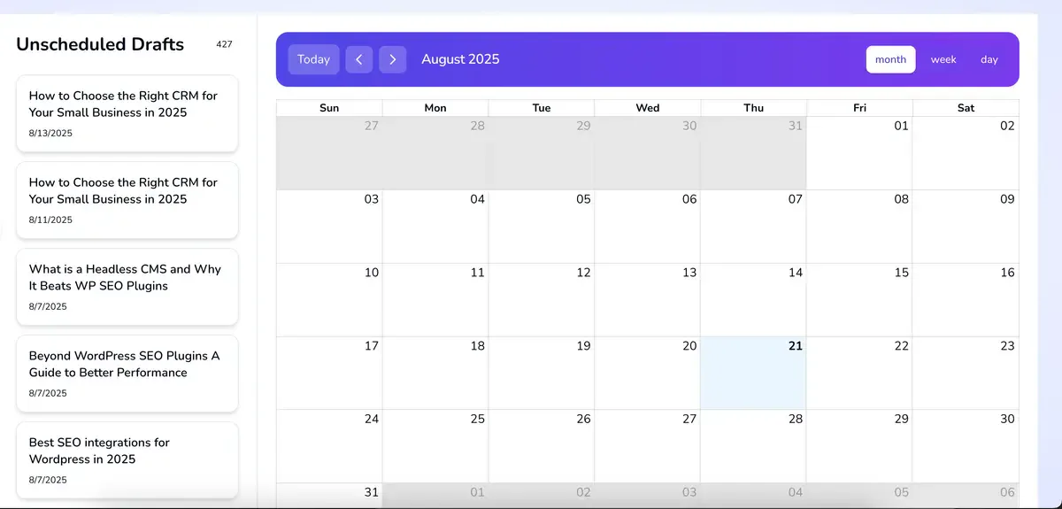Select August 02 calendar cell
Viewport: 1062px width, 509px height.
[966, 153]
